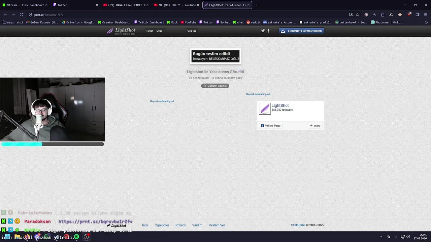Open the LightShot Facebook page name link
431x242 pixels.
pyautogui.click(x=280, y=106)
